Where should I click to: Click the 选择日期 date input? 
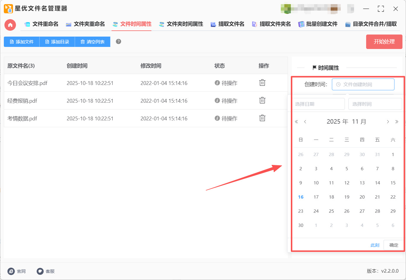[318, 104]
